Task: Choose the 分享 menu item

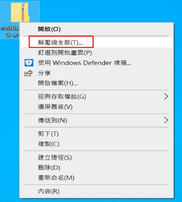Action: (96, 73)
